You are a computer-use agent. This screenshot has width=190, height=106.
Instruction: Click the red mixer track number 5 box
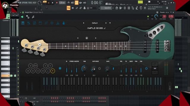[171, 16]
